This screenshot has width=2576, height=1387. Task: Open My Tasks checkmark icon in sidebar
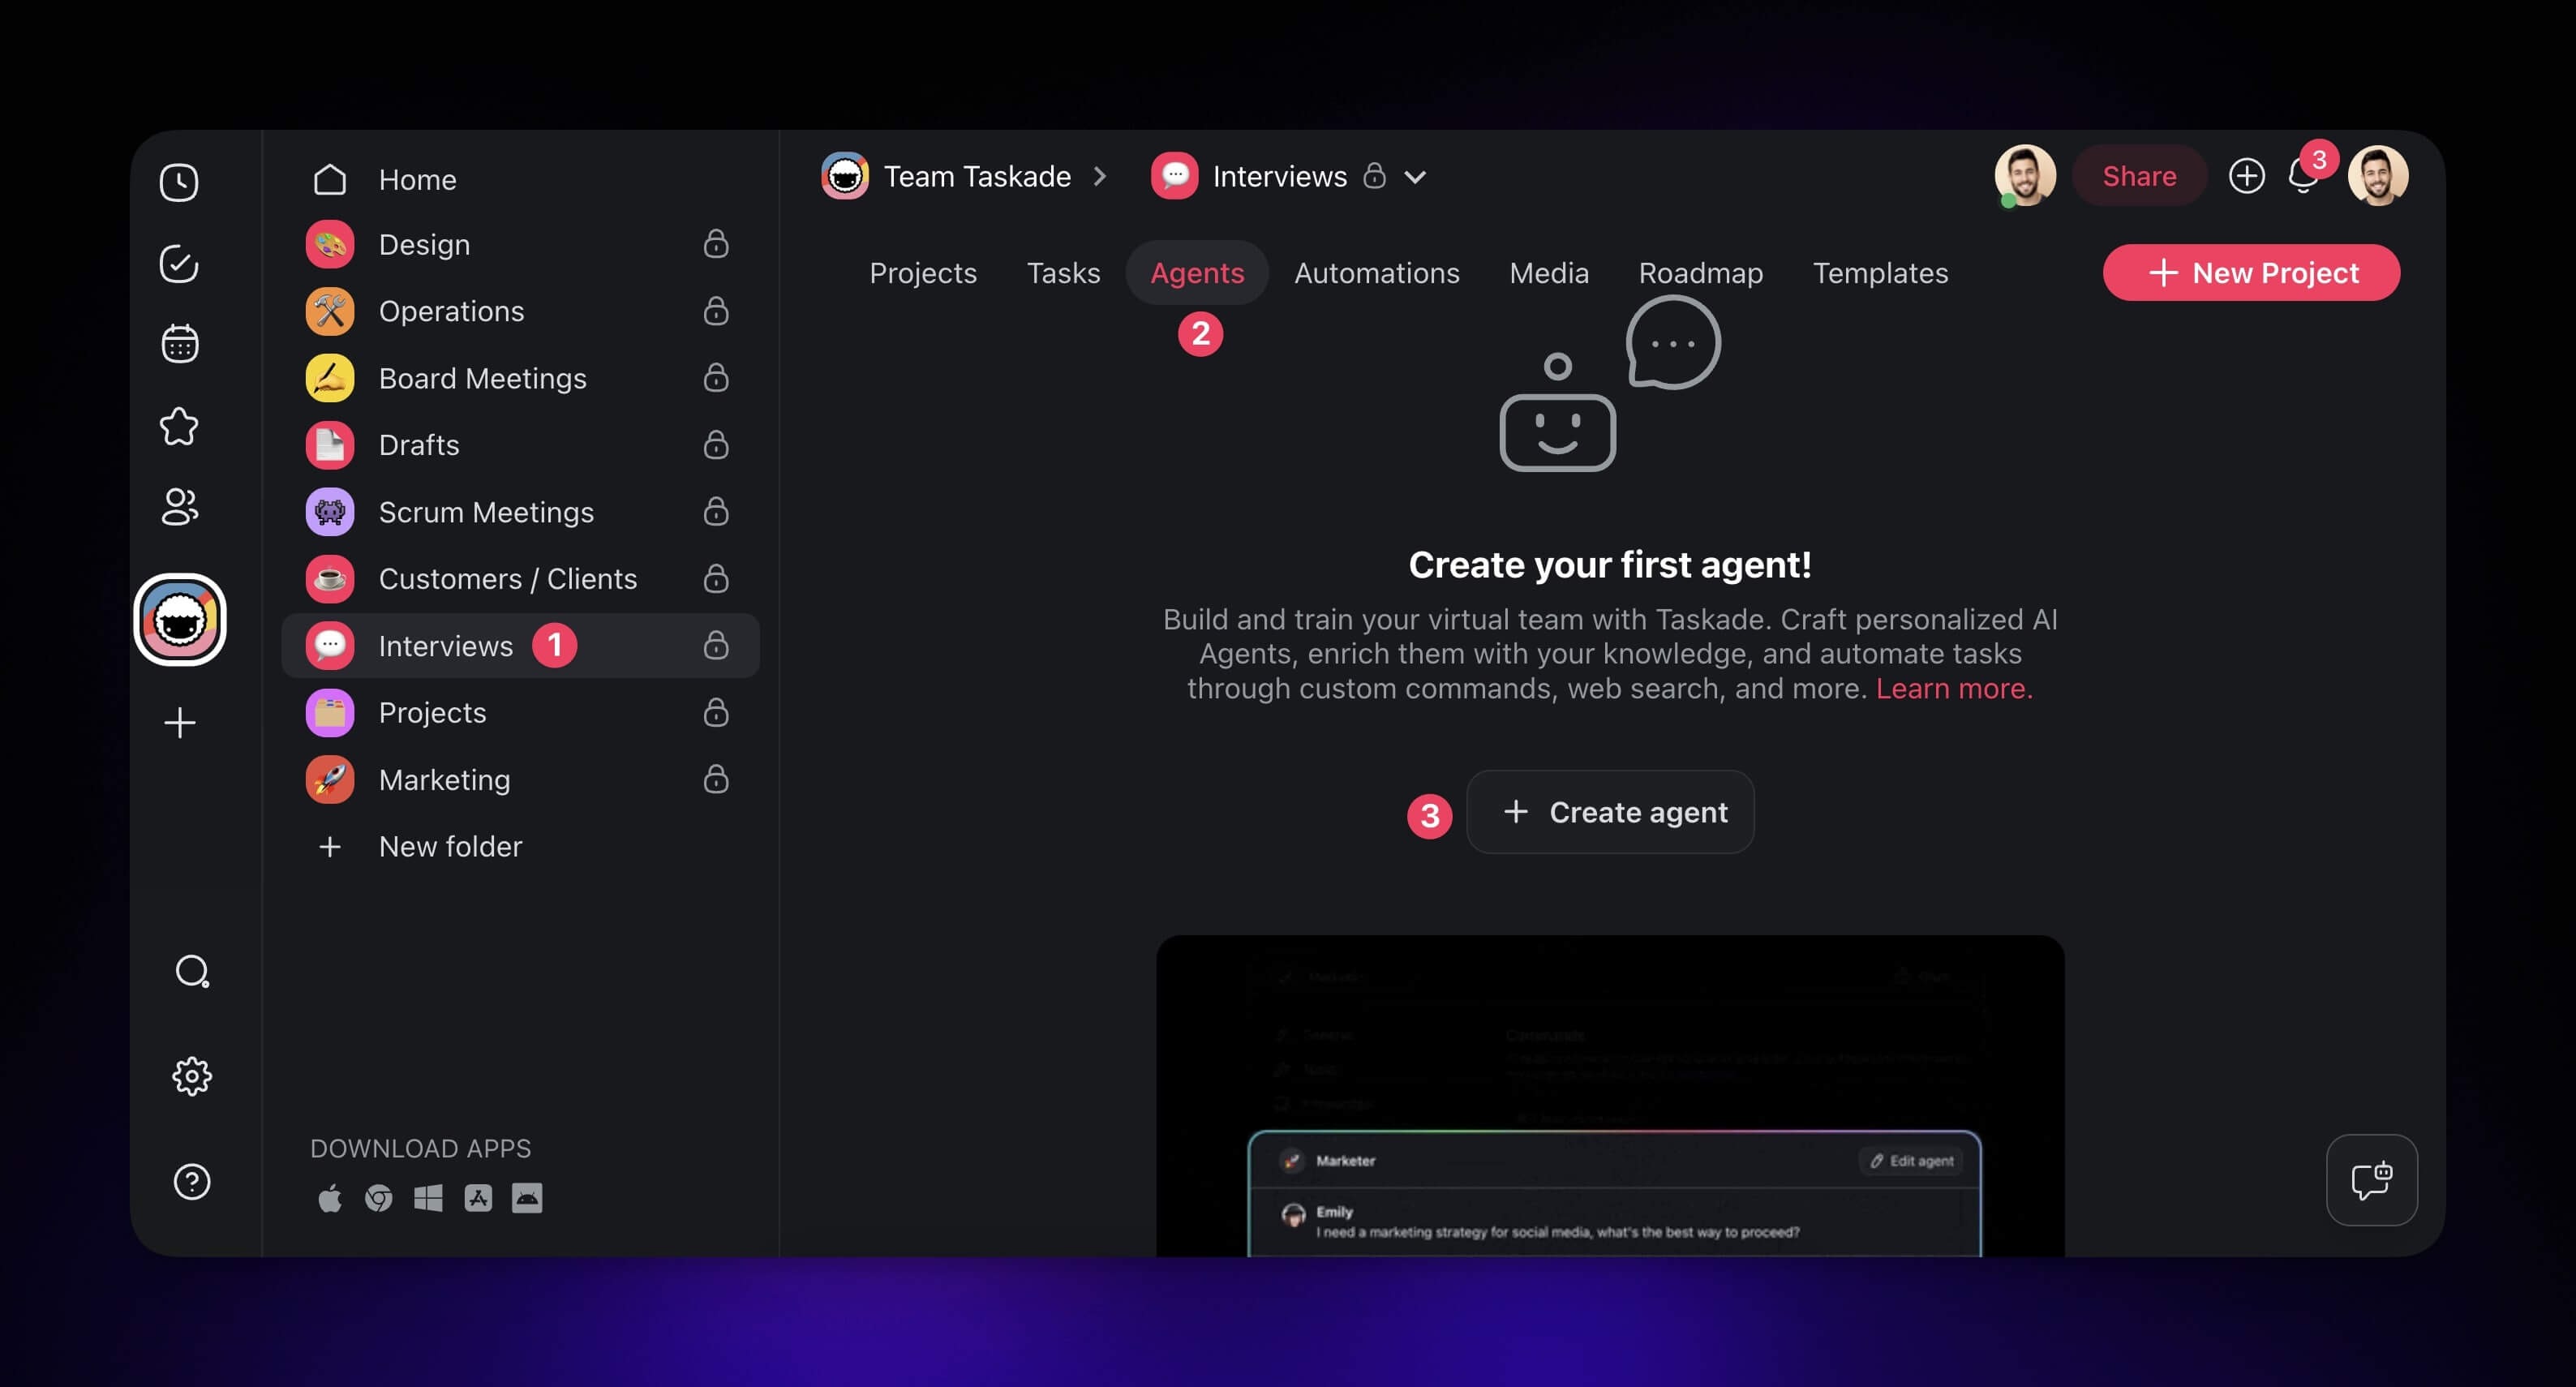pyautogui.click(x=179, y=263)
